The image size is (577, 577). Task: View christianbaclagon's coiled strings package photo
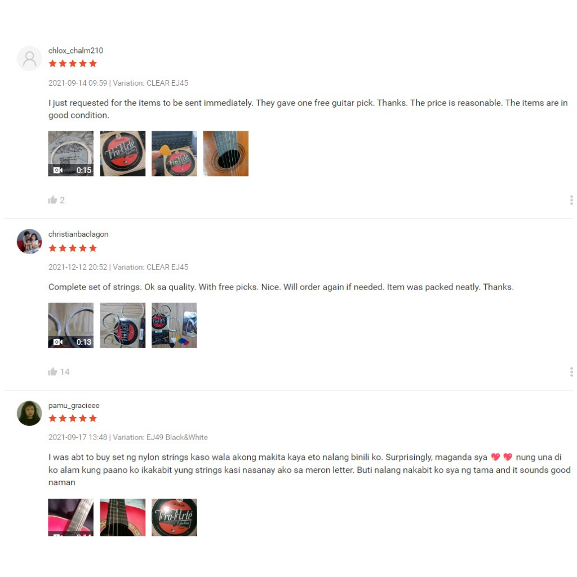click(x=122, y=325)
